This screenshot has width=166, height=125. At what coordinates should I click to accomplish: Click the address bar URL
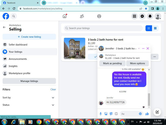(42, 9)
